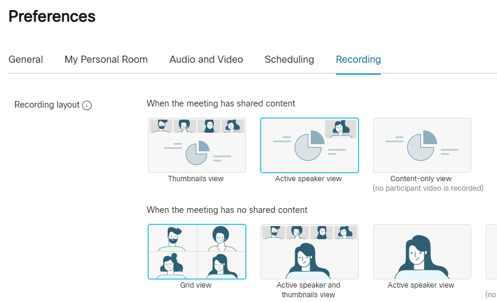
Task: Open the Audio and Video tab
Action: [x=206, y=60]
